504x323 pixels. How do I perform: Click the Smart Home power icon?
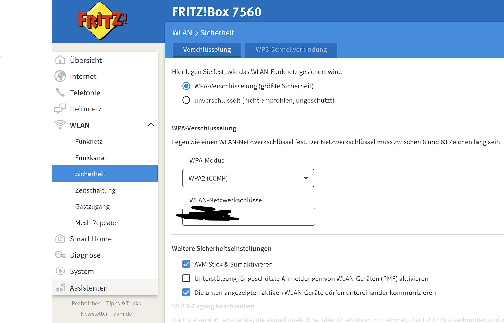click(60, 239)
